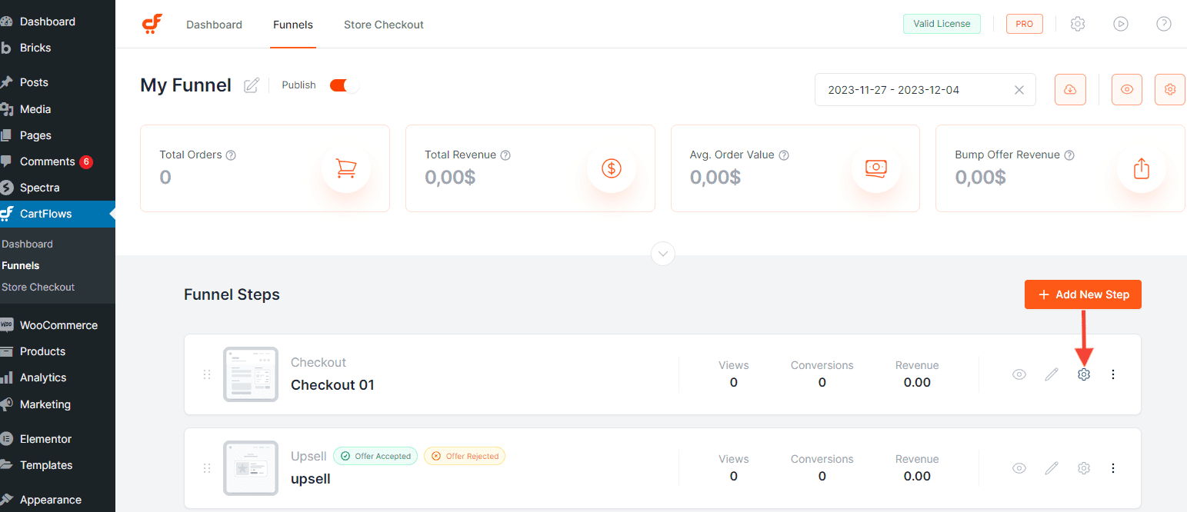1187x512 pixels.
Task: Grab Checkout 01 drag handle
Action: pyautogui.click(x=207, y=374)
